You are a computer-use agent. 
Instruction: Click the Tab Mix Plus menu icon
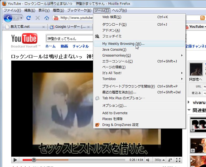coord(97,98)
